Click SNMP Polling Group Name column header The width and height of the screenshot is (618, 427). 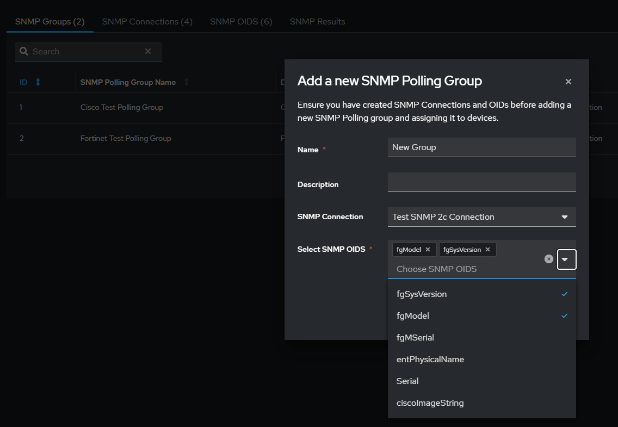click(128, 82)
